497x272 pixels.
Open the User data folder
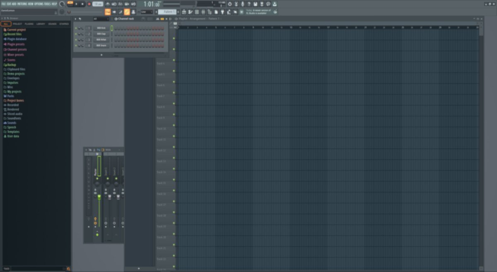tap(11, 136)
